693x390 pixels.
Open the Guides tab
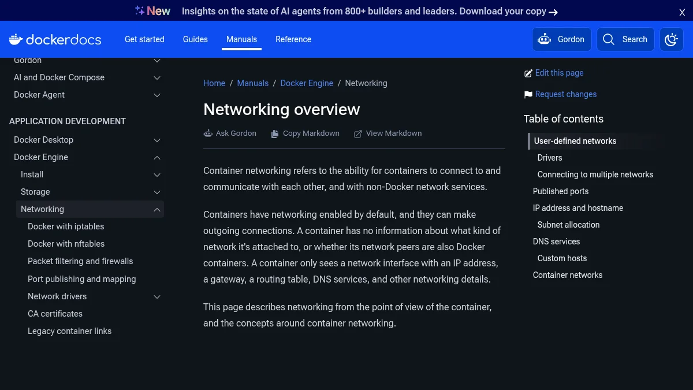pyautogui.click(x=195, y=39)
